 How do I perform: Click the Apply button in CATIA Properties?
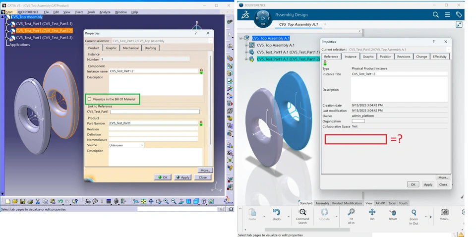182,178
